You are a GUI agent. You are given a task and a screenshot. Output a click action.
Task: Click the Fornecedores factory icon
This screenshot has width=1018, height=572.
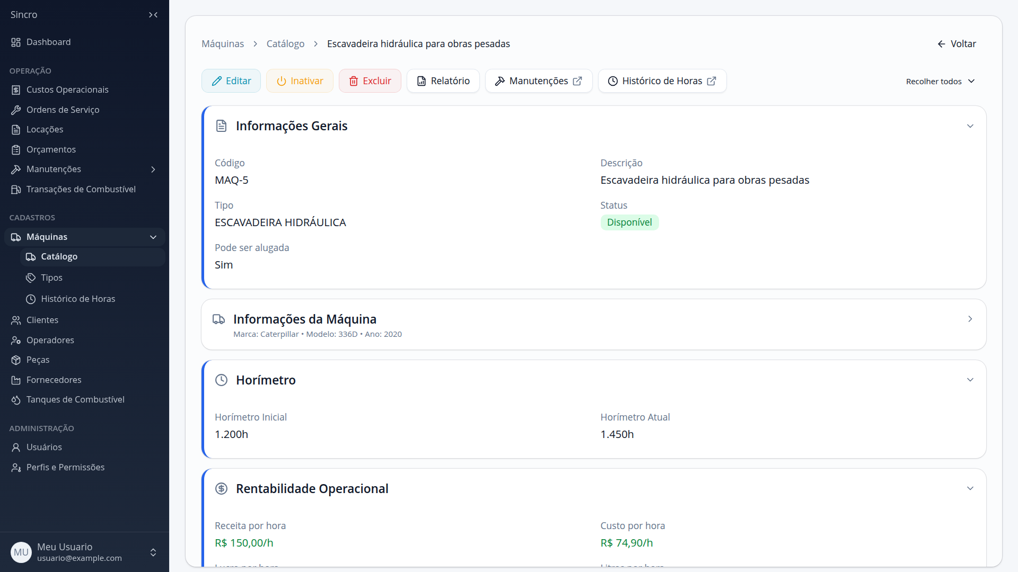pos(16,380)
